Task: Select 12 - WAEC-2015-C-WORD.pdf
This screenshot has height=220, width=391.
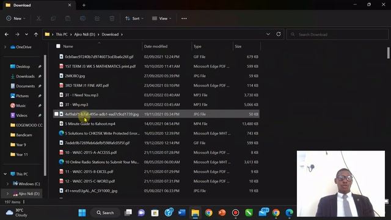Action: click(156, 181)
